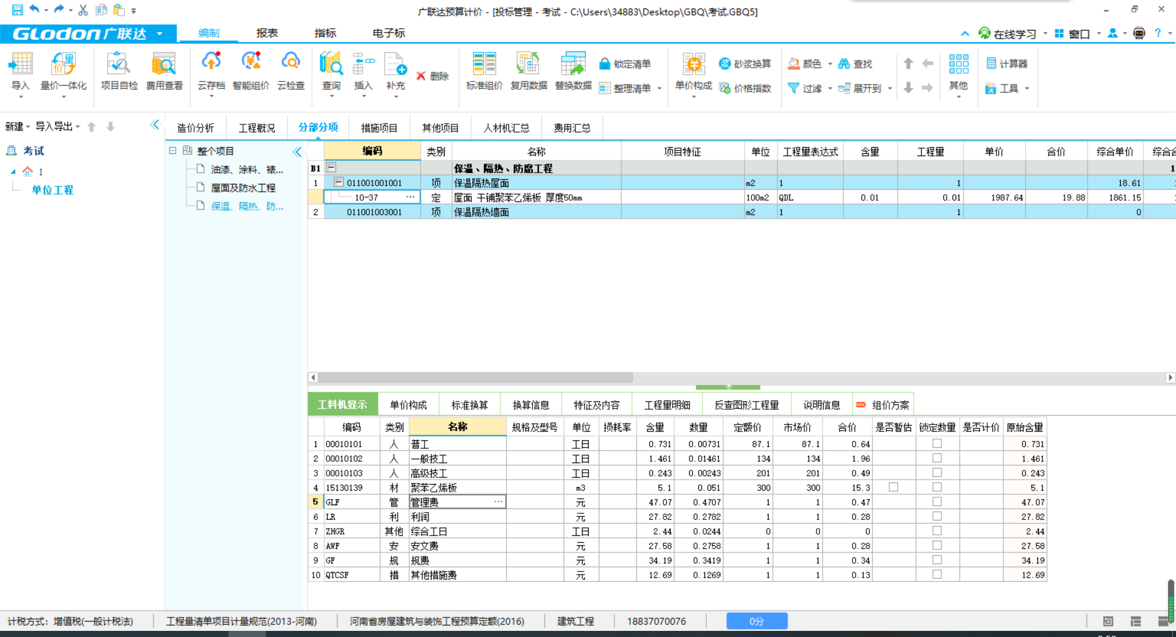
Task: Collapse the 整个项目 tree node
Action: 173,151
